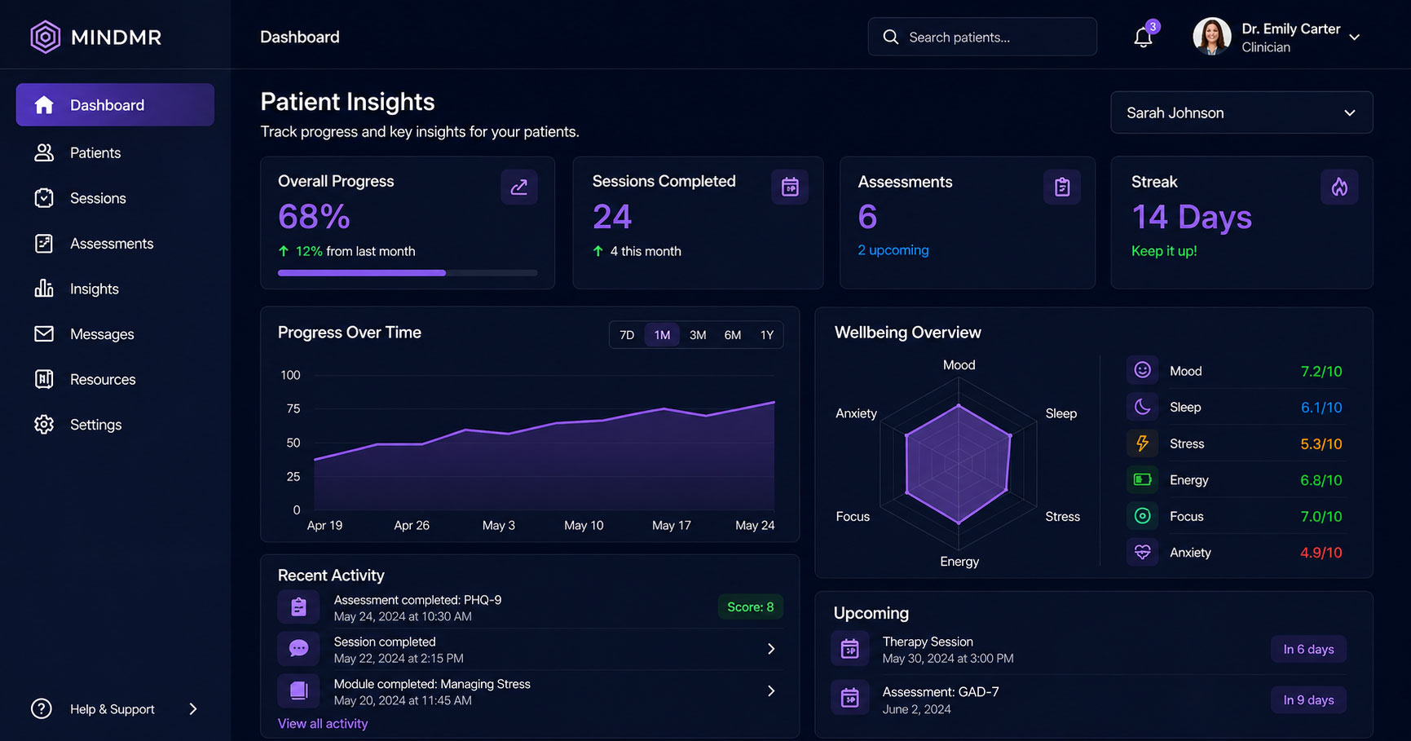The width and height of the screenshot is (1411, 741).
Task: Select the 7D time range
Action: point(627,335)
